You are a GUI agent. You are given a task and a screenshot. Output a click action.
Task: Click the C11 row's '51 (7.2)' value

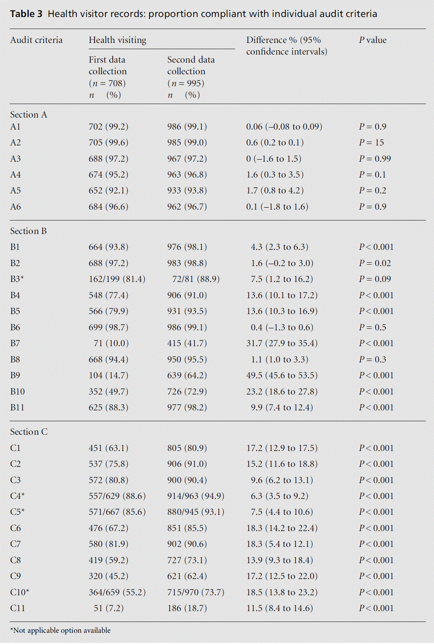[x=108, y=608]
